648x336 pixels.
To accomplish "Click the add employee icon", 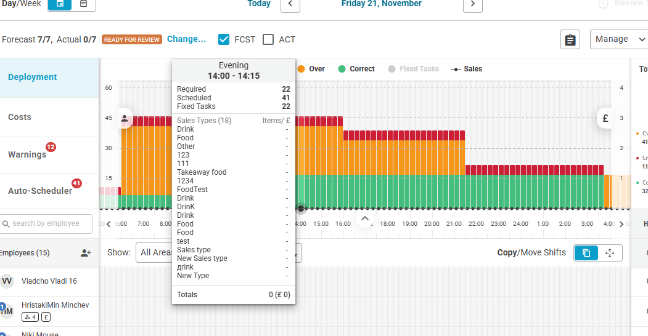I will (86, 253).
